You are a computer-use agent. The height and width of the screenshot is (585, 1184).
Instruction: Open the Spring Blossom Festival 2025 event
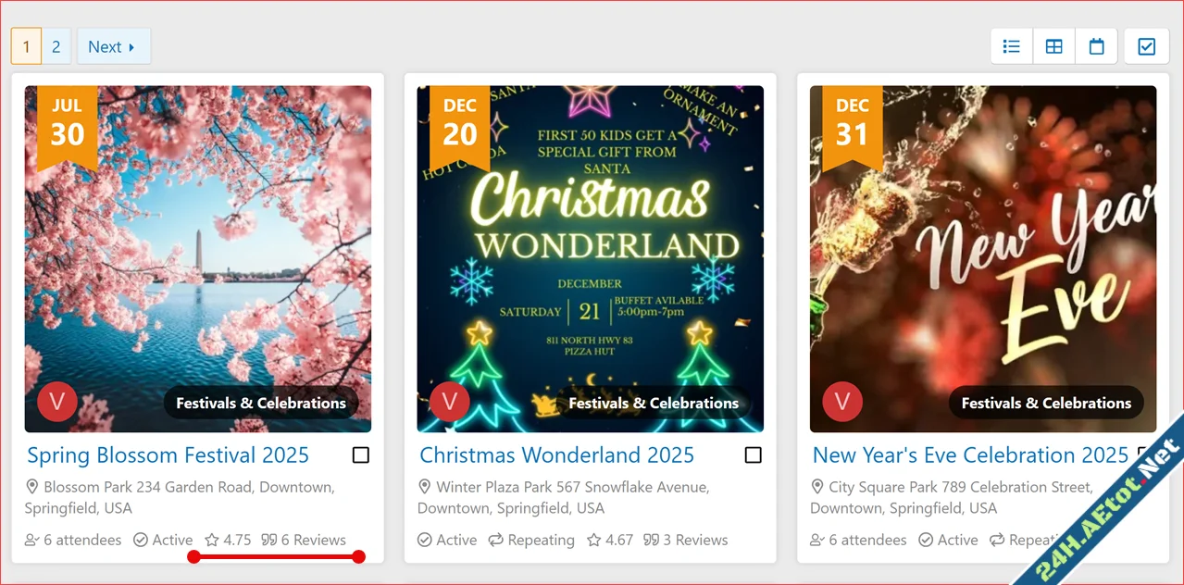pyautogui.click(x=168, y=454)
